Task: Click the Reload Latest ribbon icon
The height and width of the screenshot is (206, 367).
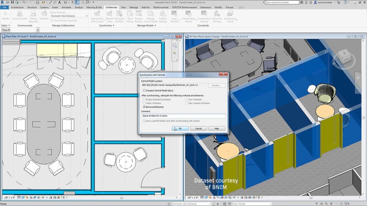Action: click(109, 14)
